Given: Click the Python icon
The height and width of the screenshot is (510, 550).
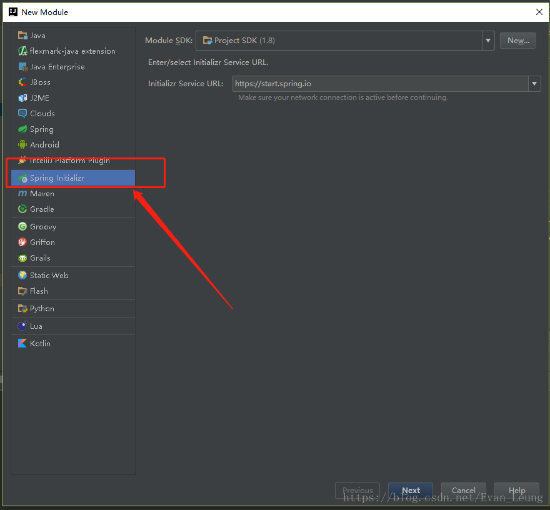Looking at the screenshot, I should [22, 309].
